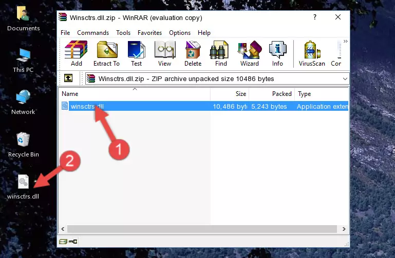The height and width of the screenshot is (258, 395).
Task: Select the Recycle Bin desktop icon
Action: pos(24,145)
